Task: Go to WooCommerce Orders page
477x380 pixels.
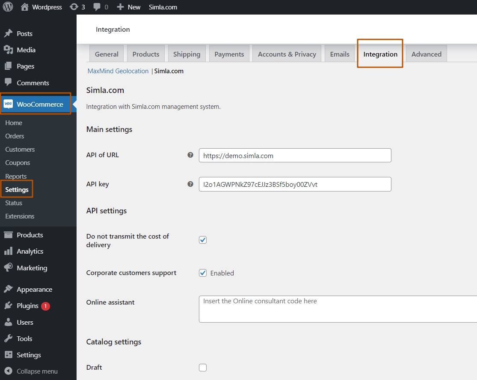Action: (15, 136)
